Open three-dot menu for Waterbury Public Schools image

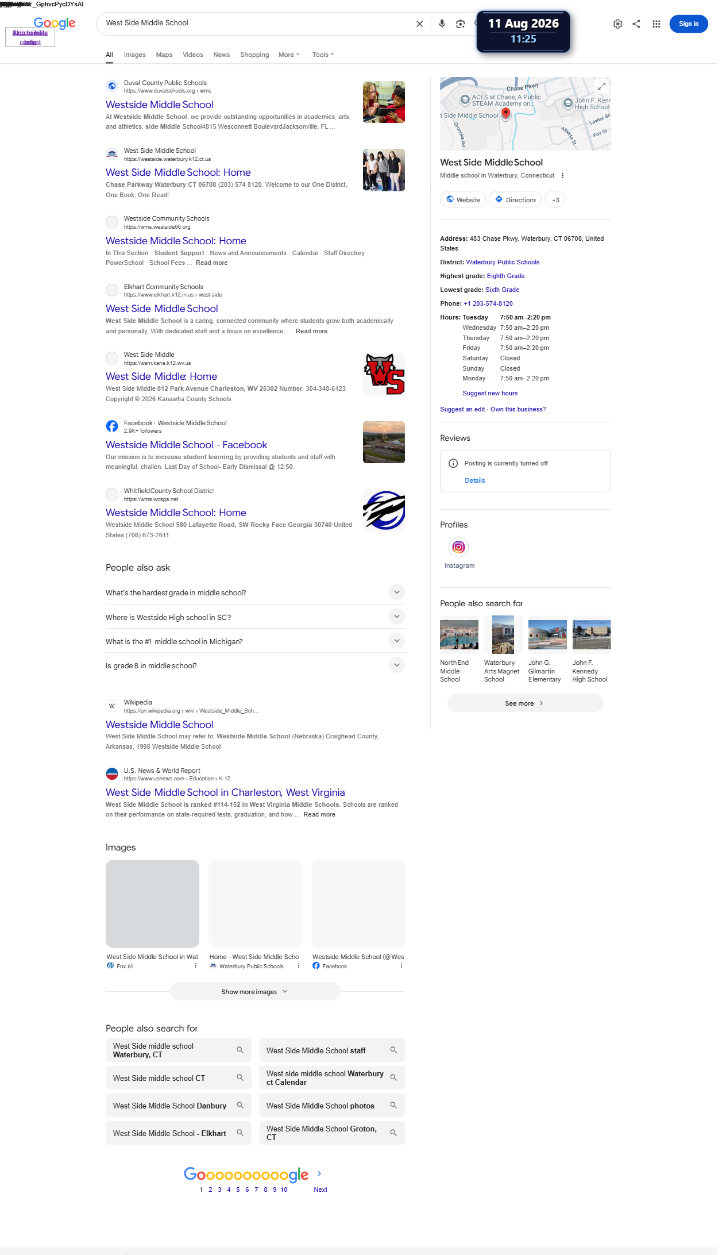point(299,966)
